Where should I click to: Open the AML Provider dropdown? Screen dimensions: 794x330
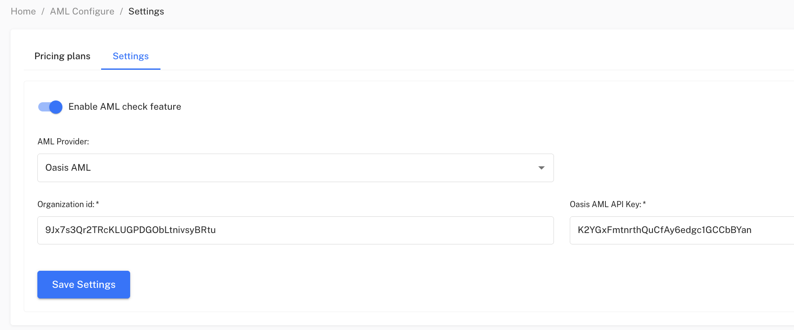[295, 168]
